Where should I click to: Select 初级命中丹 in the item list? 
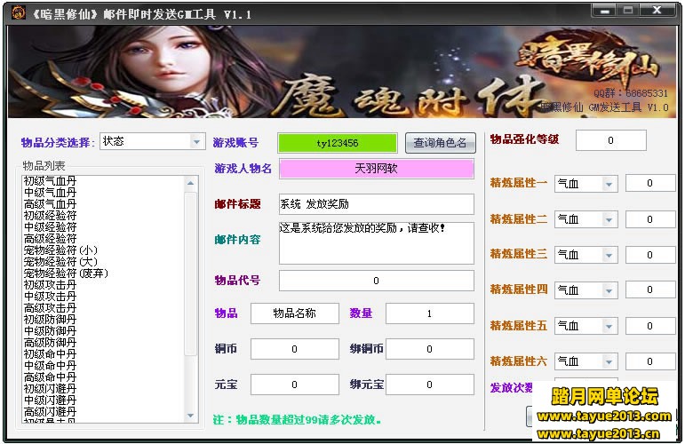point(50,354)
